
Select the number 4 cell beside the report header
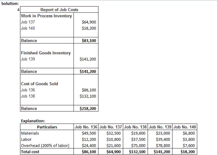pos(18,10)
